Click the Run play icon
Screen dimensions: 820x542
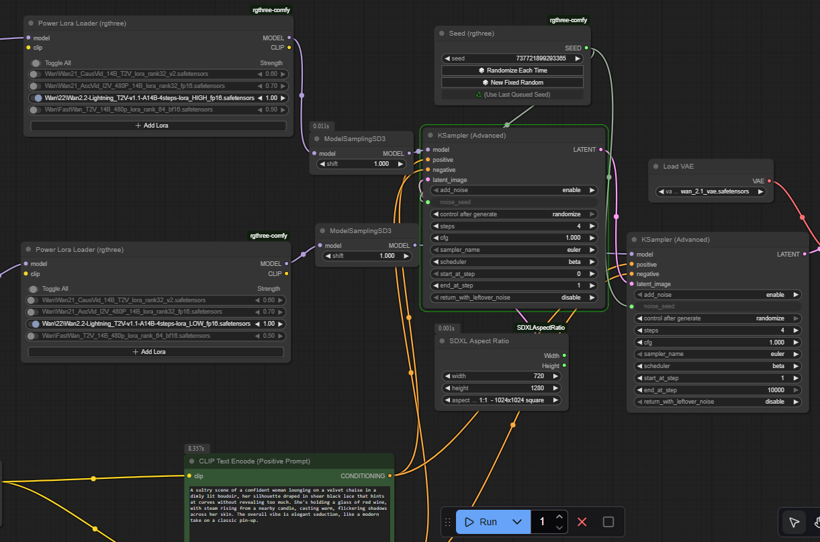469,522
